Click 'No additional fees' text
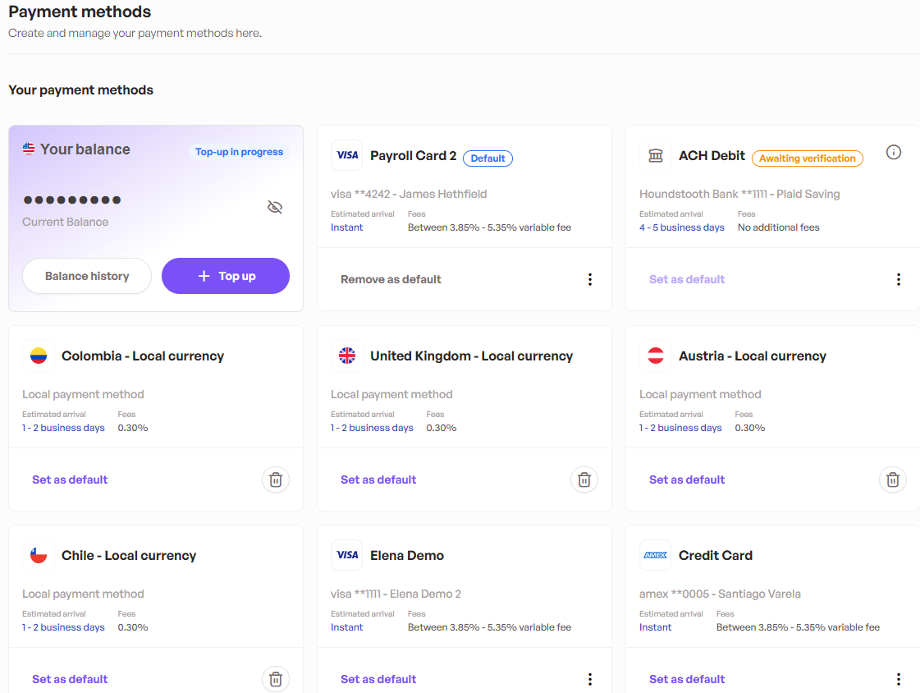The height and width of the screenshot is (693, 920). 779,227
